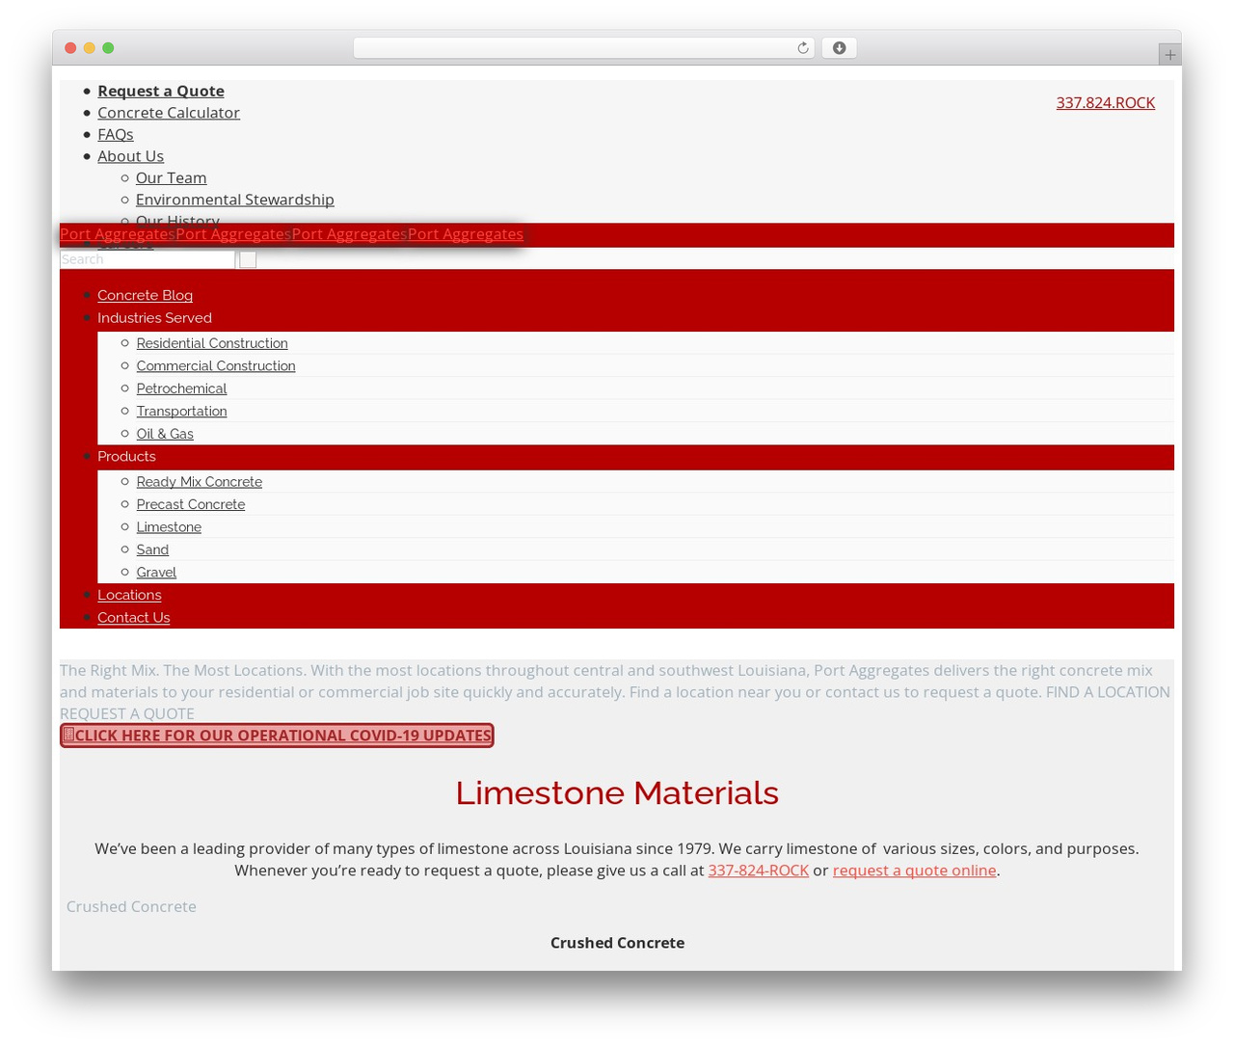Screen dimensions: 1234x1045
Task: Open Residential Construction page
Action: (212, 343)
